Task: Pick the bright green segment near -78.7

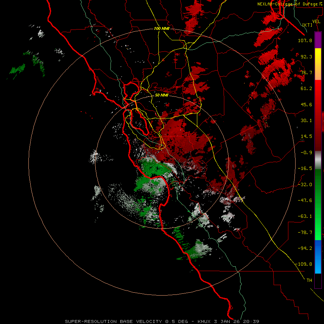Action: [318, 233]
